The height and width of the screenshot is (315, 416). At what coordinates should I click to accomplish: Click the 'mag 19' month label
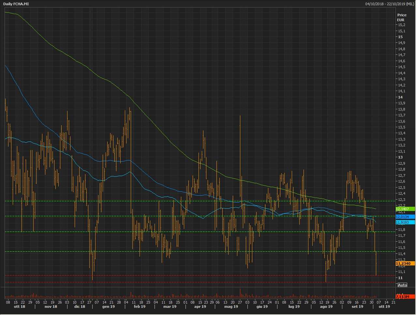coord(231,307)
